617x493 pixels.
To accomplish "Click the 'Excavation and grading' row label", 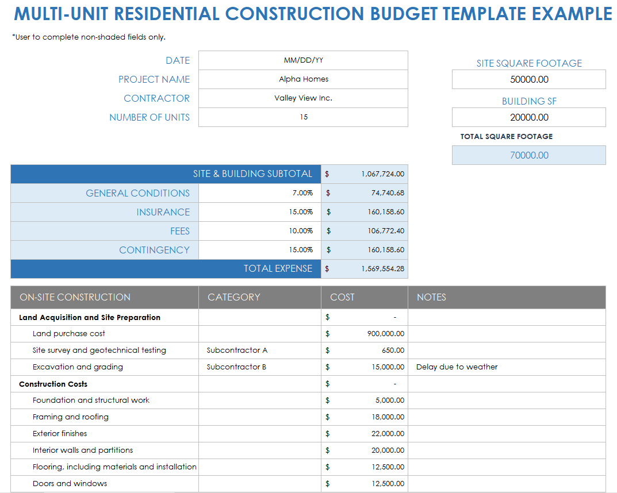I will (x=78, y=367).
